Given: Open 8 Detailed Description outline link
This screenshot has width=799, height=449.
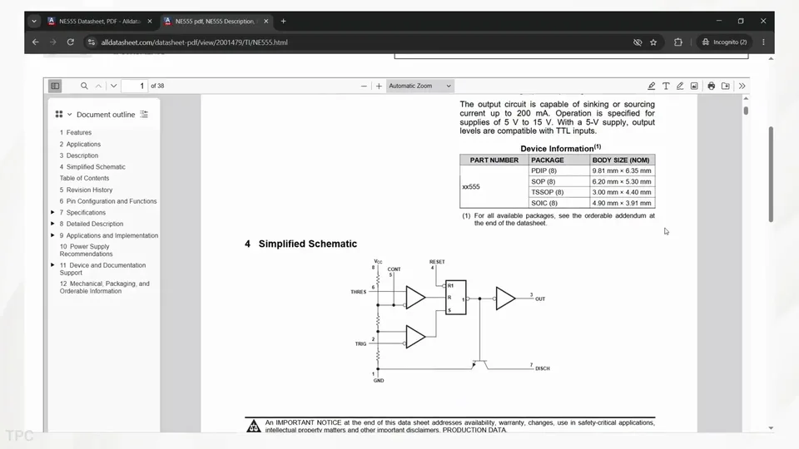Looking at the screenshot, I should (92, 224).
